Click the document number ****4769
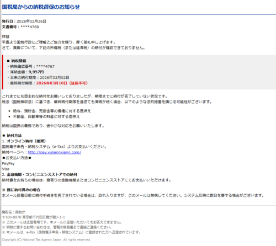This screenshot has height=246, width=276. click(x=30, y=27)
